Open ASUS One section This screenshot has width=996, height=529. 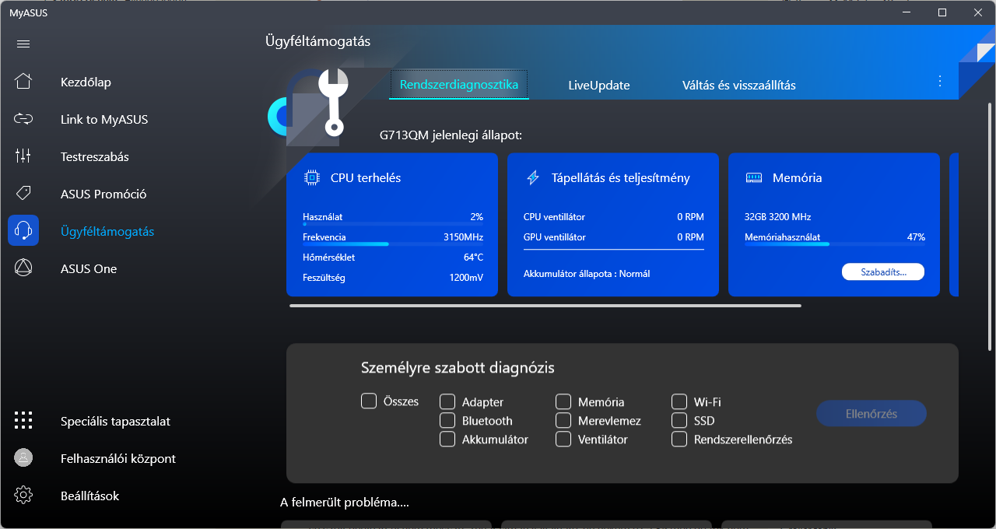[x=89, y=268]
